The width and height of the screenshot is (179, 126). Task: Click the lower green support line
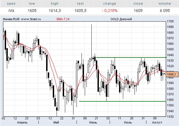pyautogui.click(x=123, y=101)
